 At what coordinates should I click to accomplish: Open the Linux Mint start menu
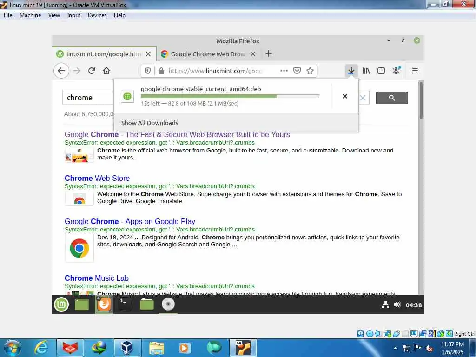click(61, 304)
